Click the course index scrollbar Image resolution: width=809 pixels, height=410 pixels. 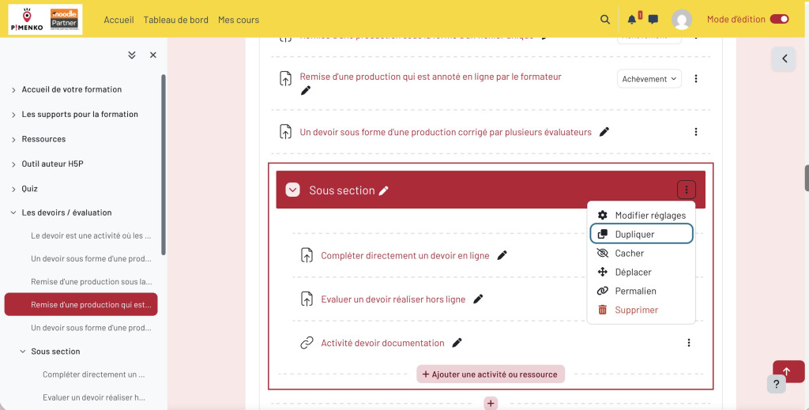(x=164, y=165)
